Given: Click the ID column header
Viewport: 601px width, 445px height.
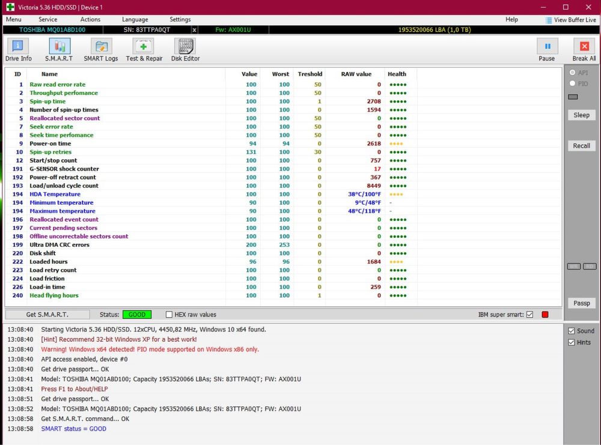Looking at the screenshot, I should click(x=17, y=74).
